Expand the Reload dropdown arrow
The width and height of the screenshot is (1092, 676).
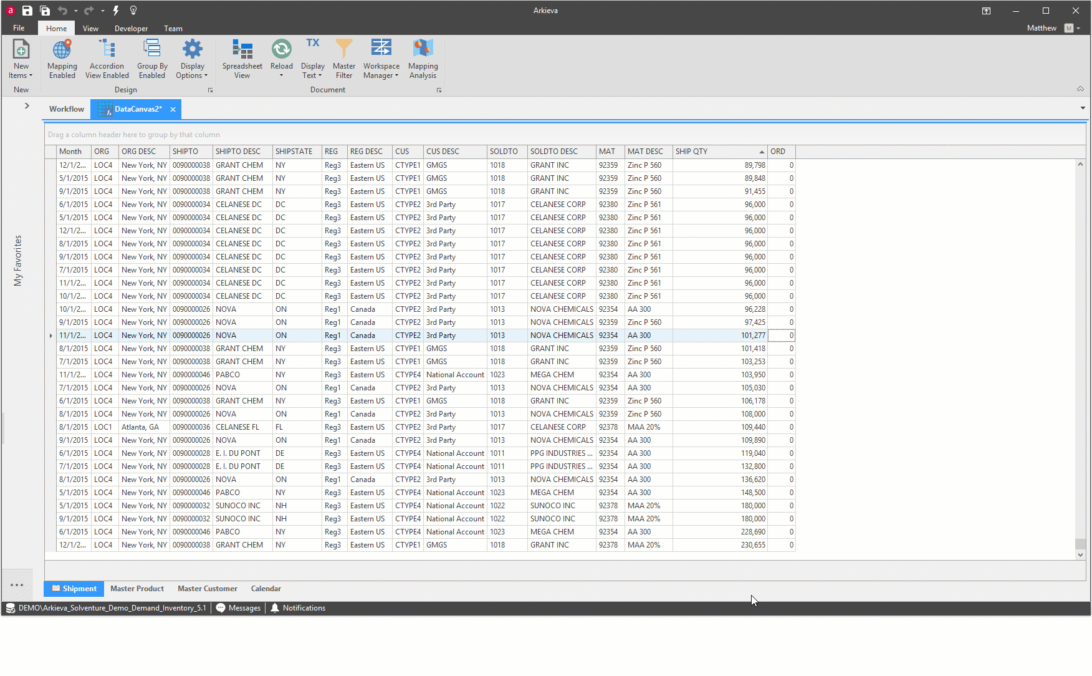click(281, 75)
